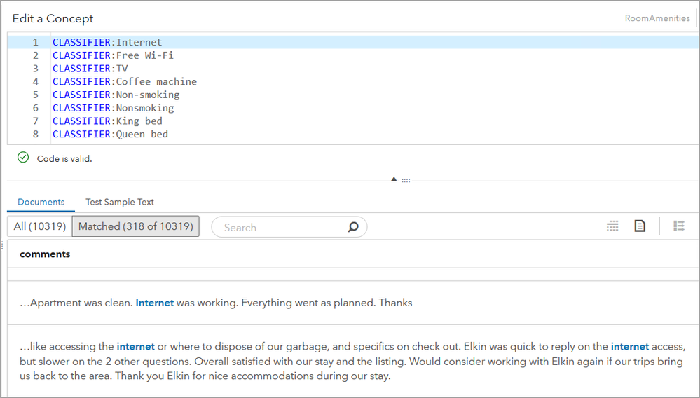This screenshot has height=398, width=700.
Task: Click highlighted Internet match in first comment
Action: pyautogui.click(x=155, y=303)
